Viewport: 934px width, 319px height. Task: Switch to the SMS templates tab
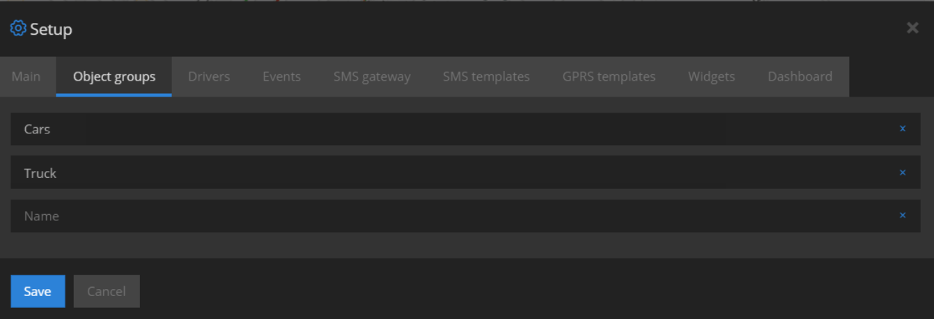point(486,76)
